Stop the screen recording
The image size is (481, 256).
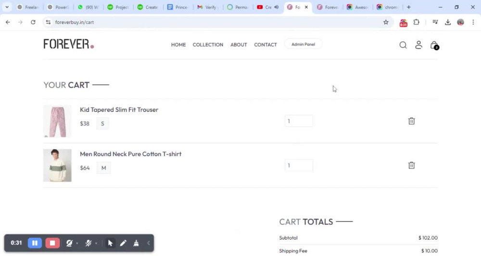52,243
